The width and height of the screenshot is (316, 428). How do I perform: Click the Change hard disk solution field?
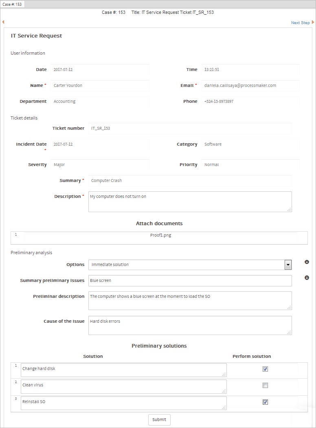pos(123,370)
